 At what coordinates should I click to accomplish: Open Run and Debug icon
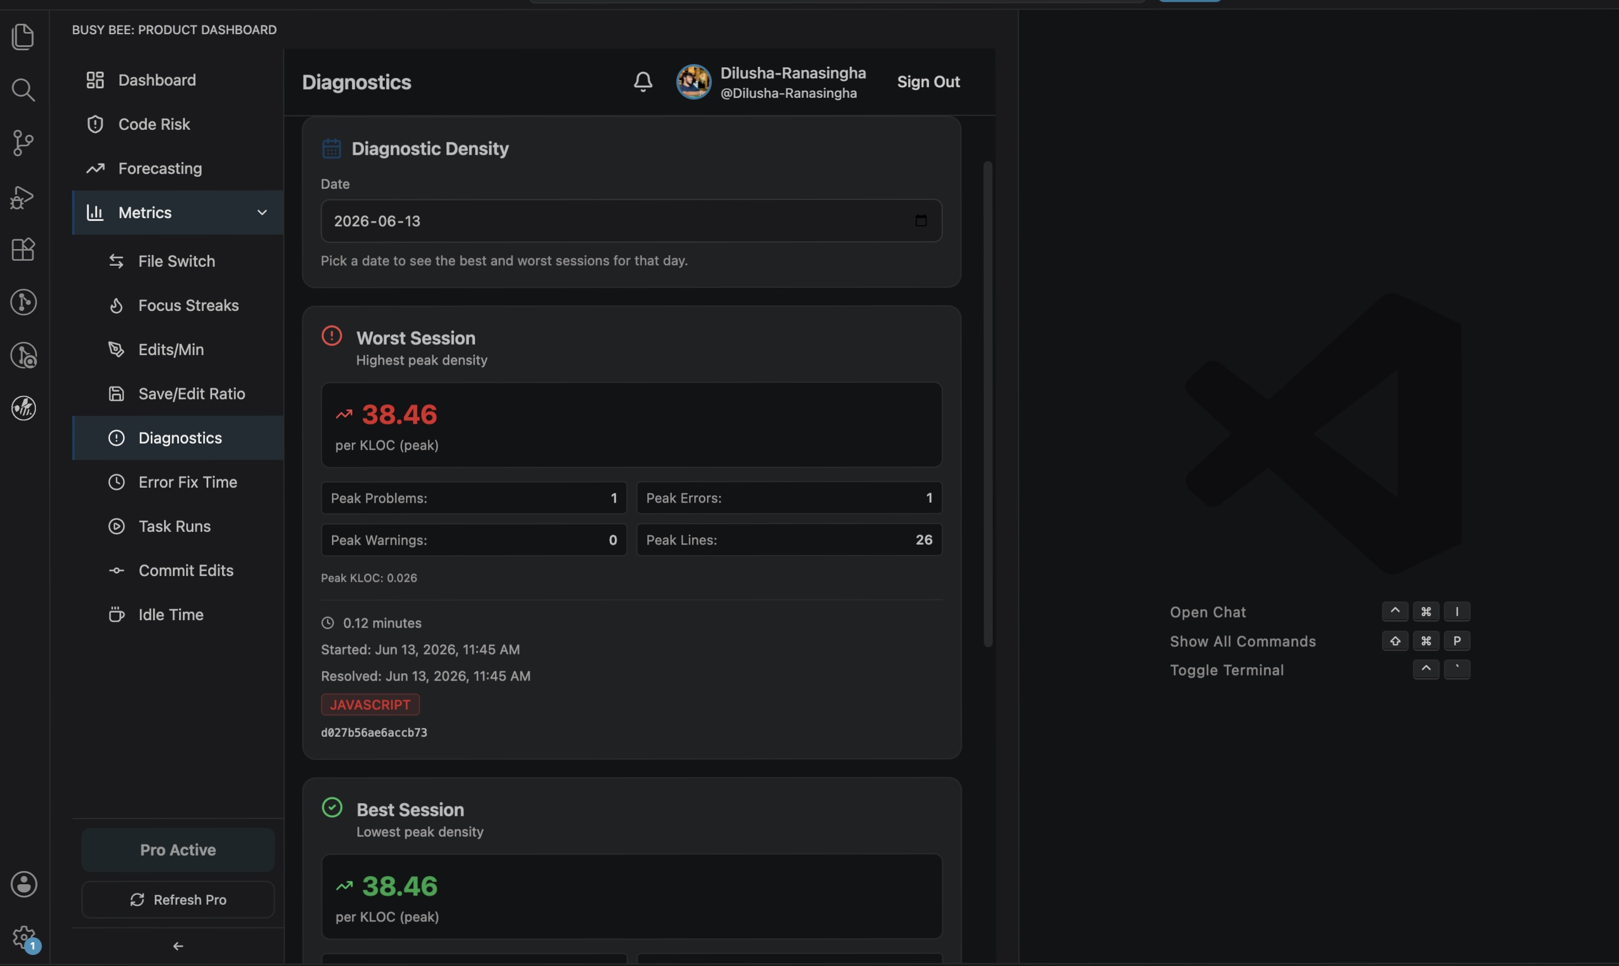pos(23,197)
